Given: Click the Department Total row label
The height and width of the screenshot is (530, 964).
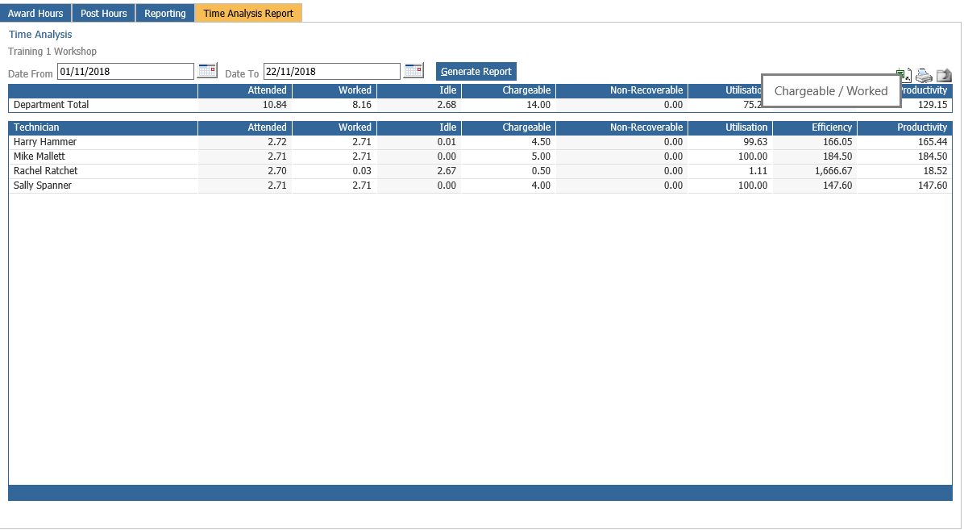Looking at the screenshot, I should pyautogui.click(x=51, y=105).
